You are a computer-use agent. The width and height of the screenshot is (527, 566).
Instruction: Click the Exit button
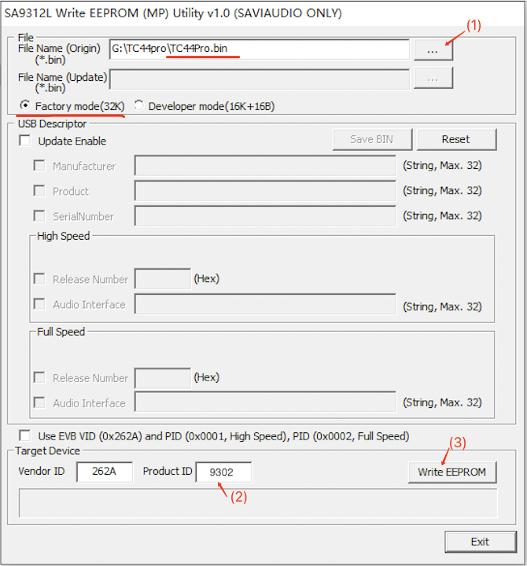(480, 542)
